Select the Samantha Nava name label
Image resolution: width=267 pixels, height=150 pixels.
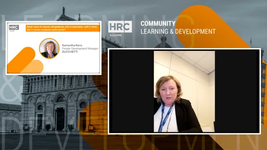click(72, 45)
